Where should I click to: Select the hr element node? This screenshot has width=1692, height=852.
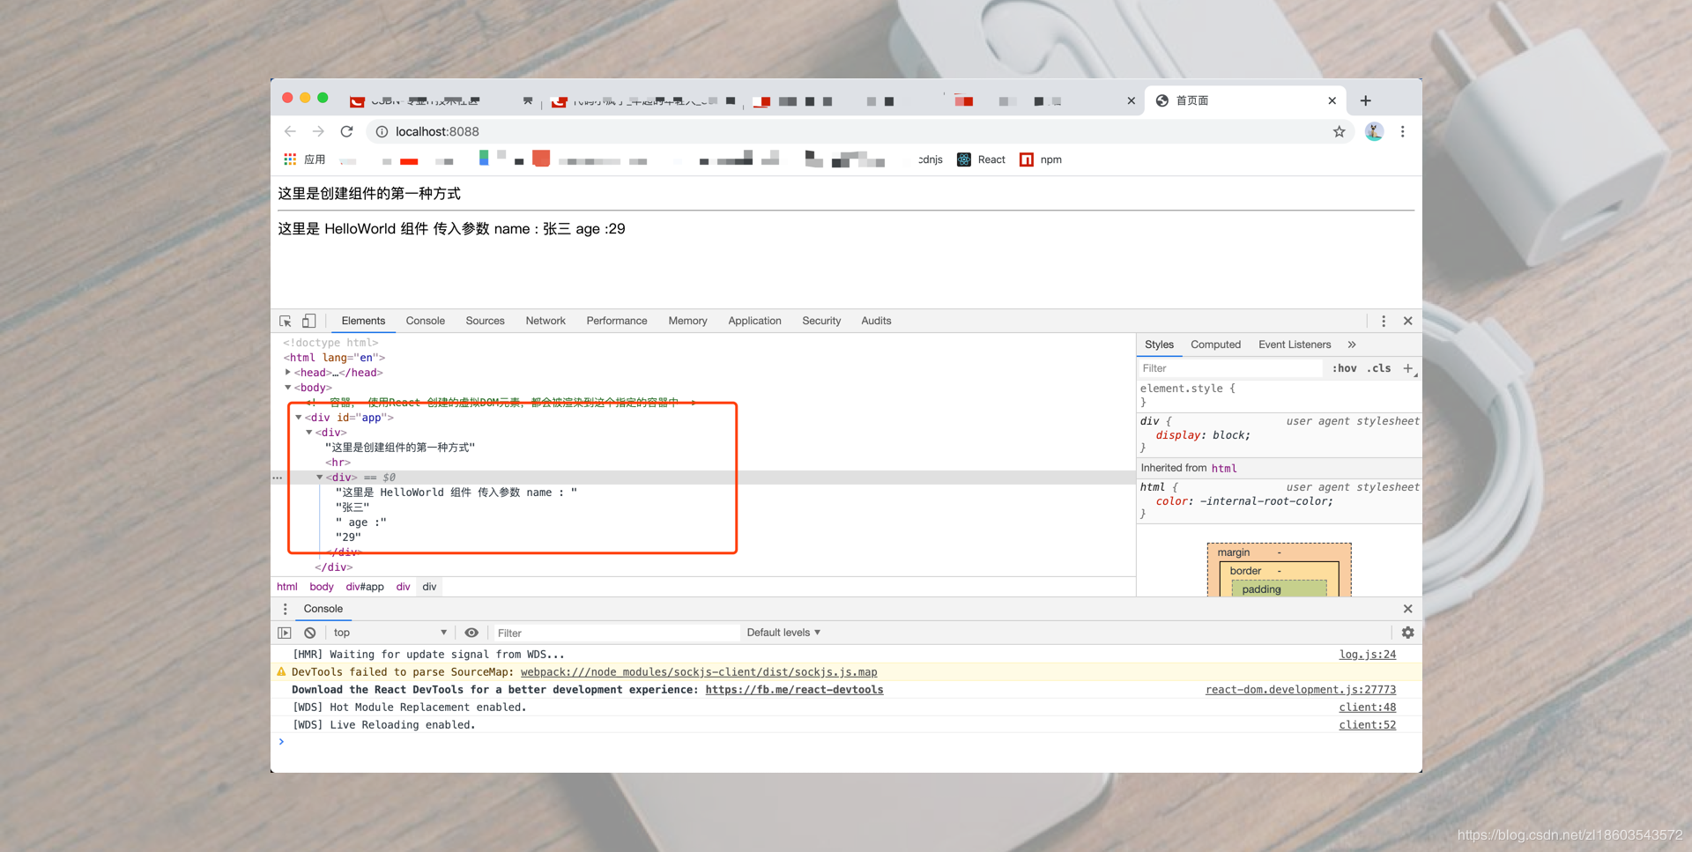[x=338, y=463]
